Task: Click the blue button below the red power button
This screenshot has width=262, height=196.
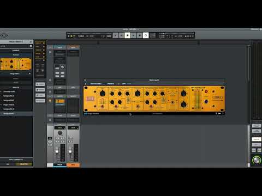Action: point(206,101)
